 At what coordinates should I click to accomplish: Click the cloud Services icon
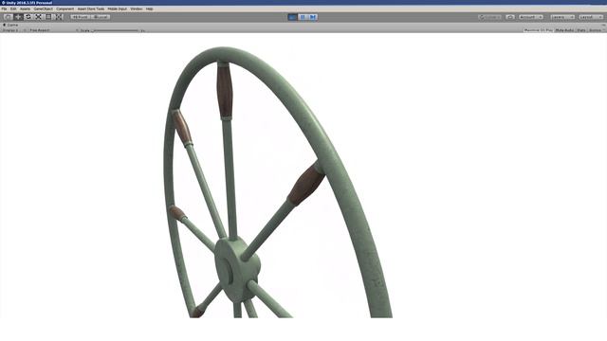pos(510,17)
